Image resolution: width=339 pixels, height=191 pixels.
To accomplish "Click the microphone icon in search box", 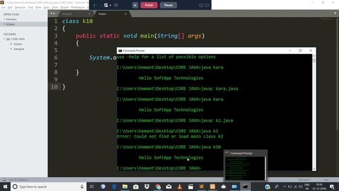I will tap(82, 186).
